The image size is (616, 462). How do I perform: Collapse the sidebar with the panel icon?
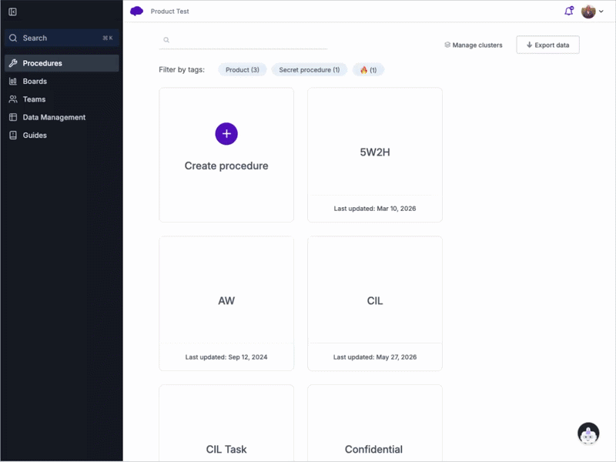click(x=12, y=12)
